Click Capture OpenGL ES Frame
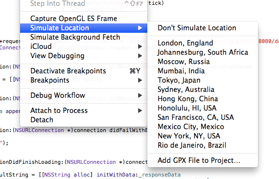This screenshot has width=279, height=179. point(84,19)
